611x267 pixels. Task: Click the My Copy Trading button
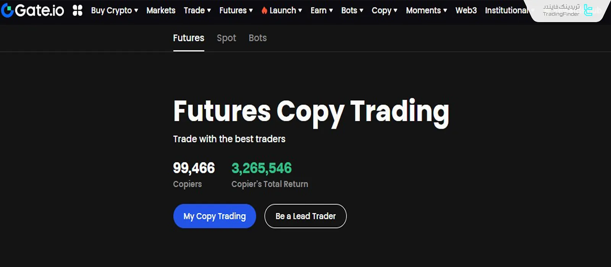tap(214, 216)
